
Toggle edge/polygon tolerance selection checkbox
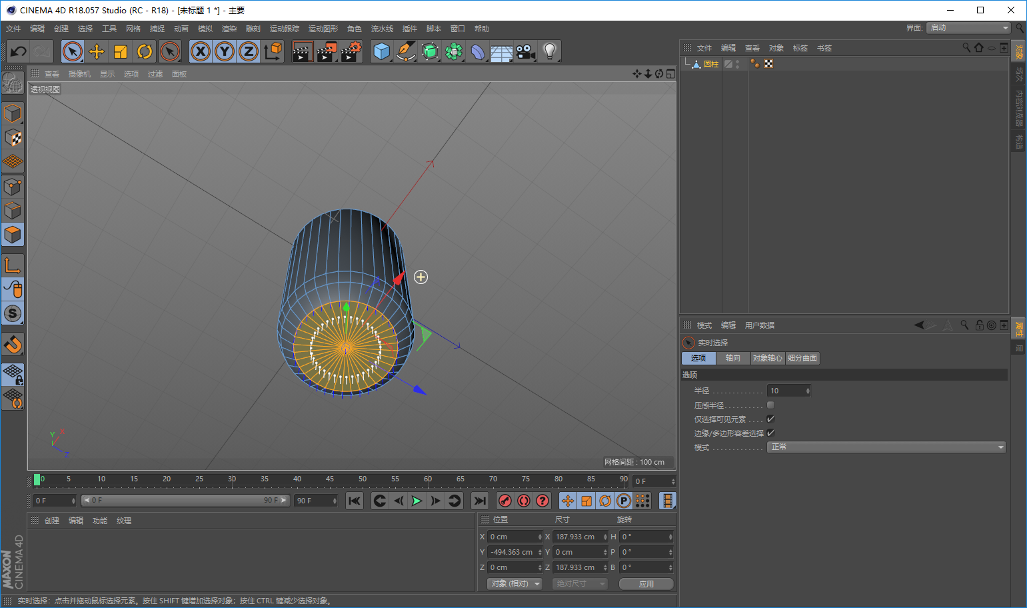pyautogui.click(x=770, y=433)
